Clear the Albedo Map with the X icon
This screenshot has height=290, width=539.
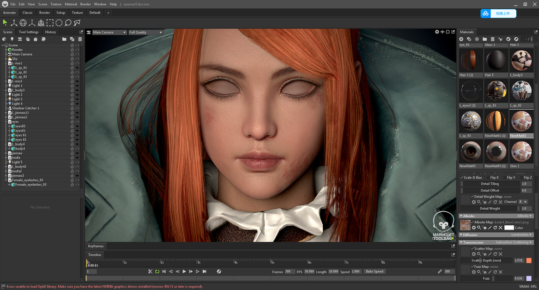pos(500,228)
